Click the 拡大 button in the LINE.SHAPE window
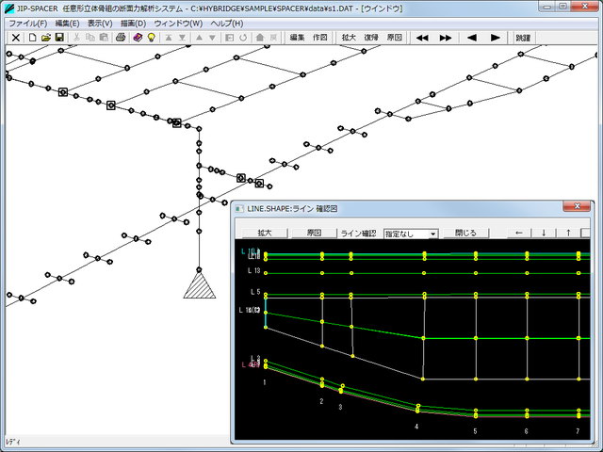Screen dimensions: 603x452 tap(263, 233)
